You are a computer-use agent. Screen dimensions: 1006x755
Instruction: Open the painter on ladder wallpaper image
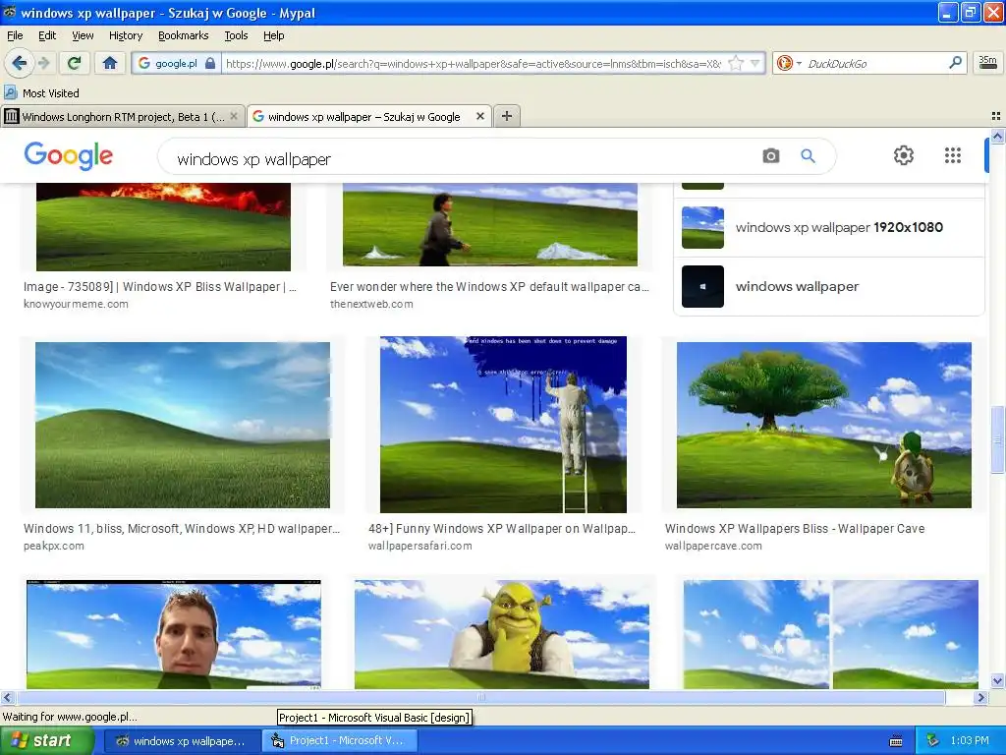(x=504, y=425)
